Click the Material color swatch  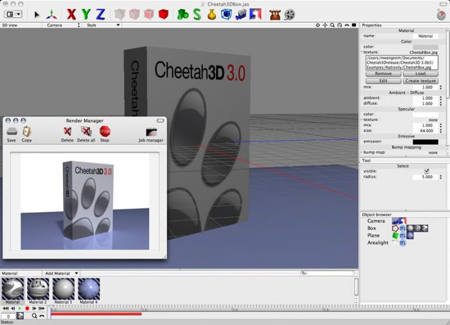(426, 47)
